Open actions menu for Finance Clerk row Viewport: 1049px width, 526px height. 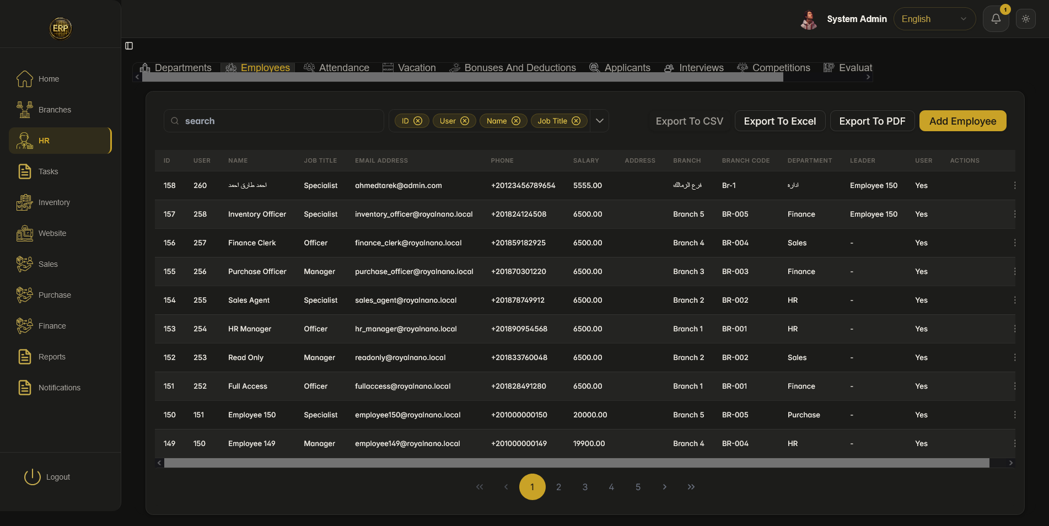pyautogui.click(x=1014, y=243)
